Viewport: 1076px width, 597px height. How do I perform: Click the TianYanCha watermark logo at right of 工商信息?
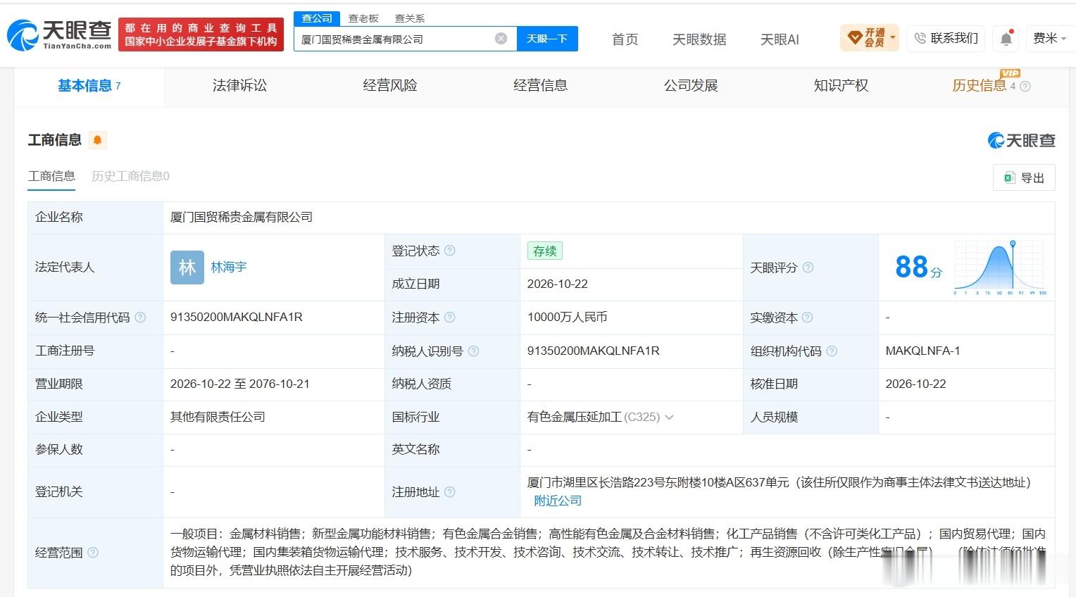[1021, 140]
